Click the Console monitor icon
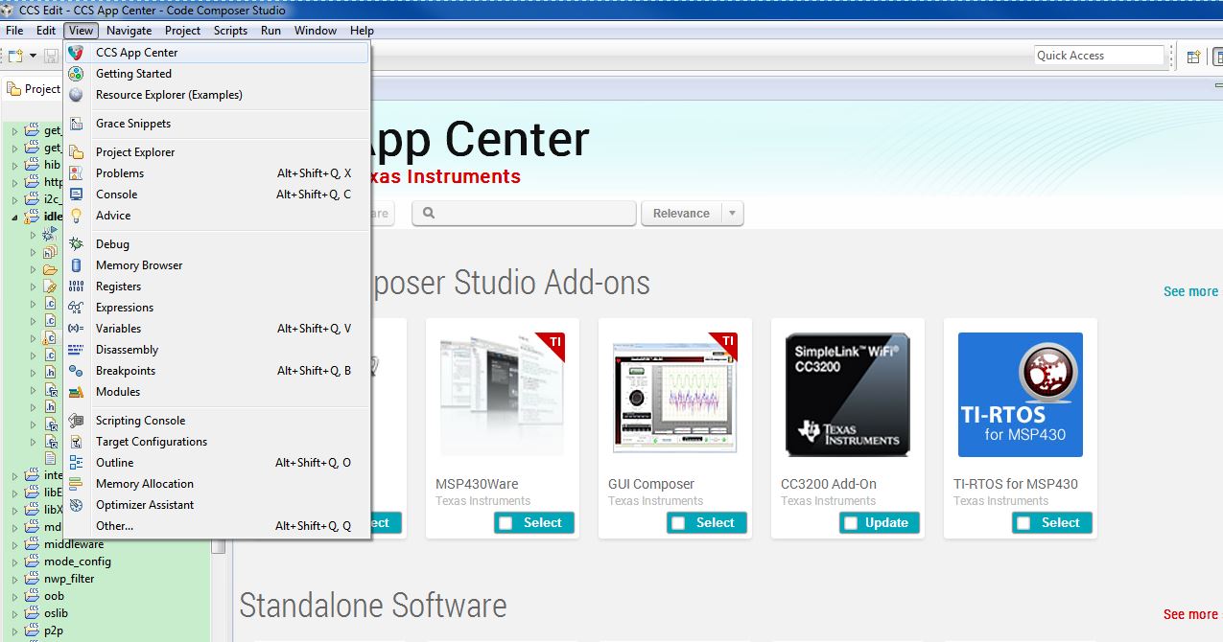Screen dimensions: 1223x642 coord(76,195)
